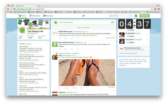The height and width of the screenshot is (104, 167).
Task: Open the Messages tab
Action: (48, 16)
